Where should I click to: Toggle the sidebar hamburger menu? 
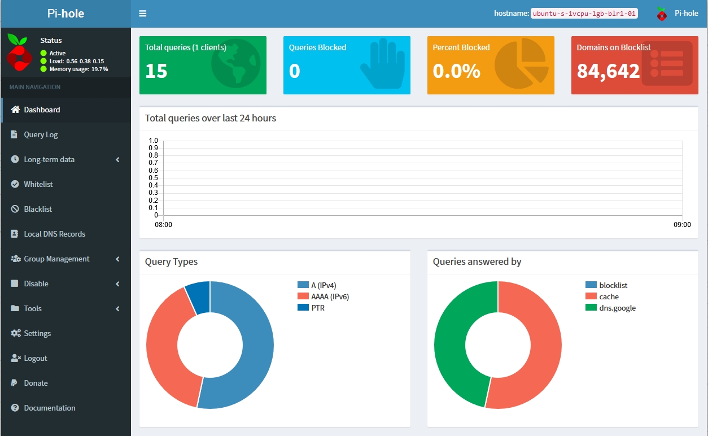[x=142, y=14]
